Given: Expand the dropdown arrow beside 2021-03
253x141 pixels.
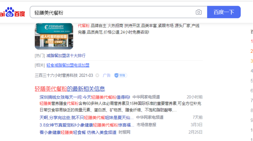Looking at the screenshot, I should coord(97,75).
